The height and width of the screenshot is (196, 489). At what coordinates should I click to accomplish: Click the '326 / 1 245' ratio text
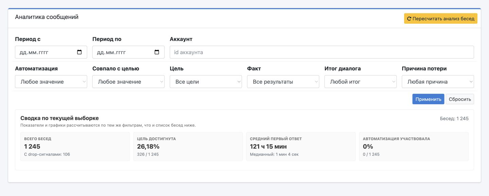(x=148, y=154)
